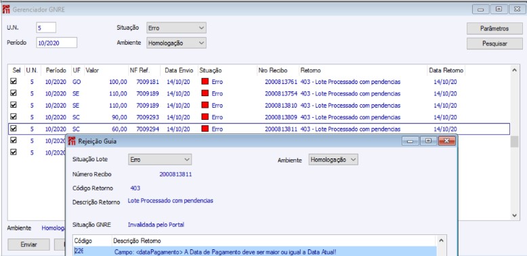Toggle checkbox of row with recibo 2000813754
Viewport: 527px width, 256px height.
coord(14,93)
